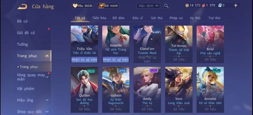The image size is (253, 115).
Task: Switch to the Sát thủ tab
Action: (x=157, y=18)
